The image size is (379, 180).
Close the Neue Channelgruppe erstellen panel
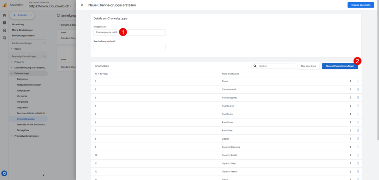82,5
